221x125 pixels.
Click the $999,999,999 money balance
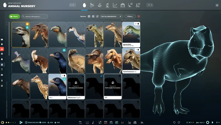(x=32, y=122)
